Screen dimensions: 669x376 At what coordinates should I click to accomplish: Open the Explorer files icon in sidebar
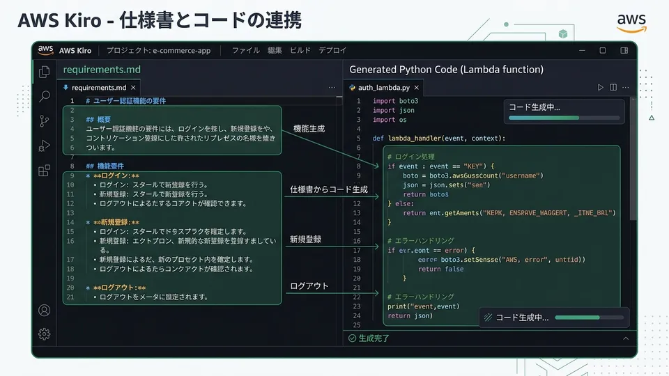point(45,72)
